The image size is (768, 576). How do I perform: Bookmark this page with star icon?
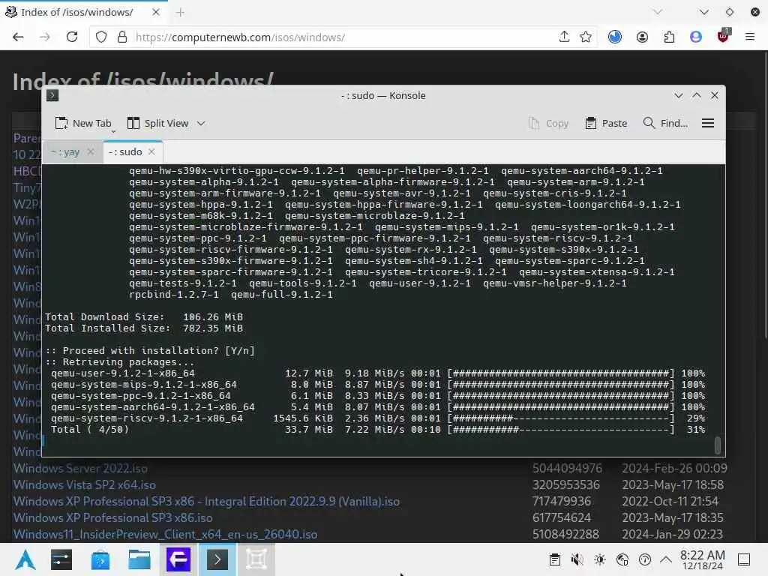(586, 37)
